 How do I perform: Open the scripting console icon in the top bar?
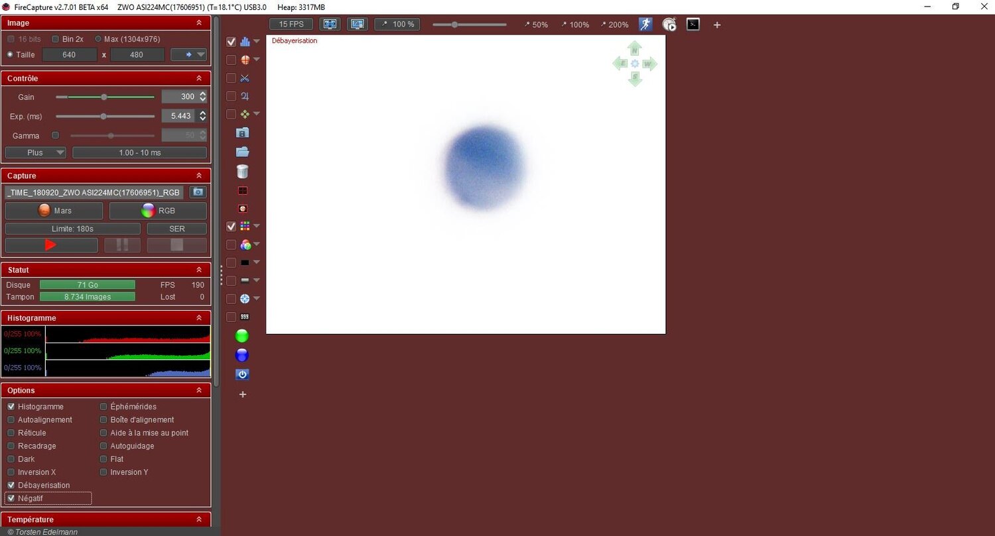[693, 24]
